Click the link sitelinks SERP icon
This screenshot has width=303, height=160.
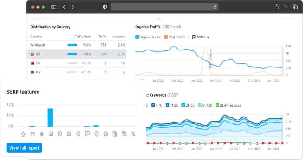click(33, 133)
